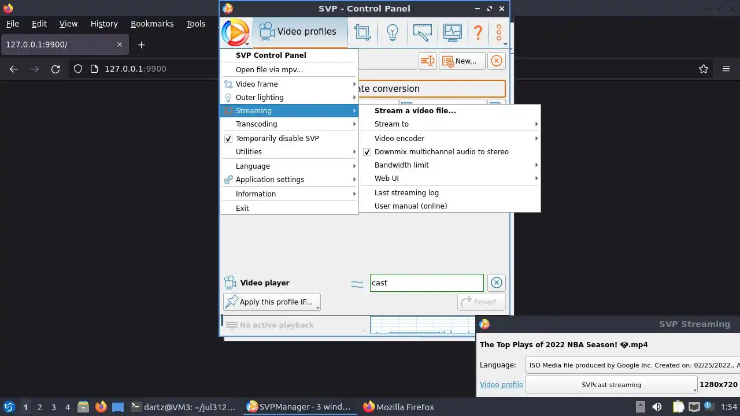This screenshot has width=740, height=416.
Task: Open Last streaming log
Action: (x=450, y=192)
